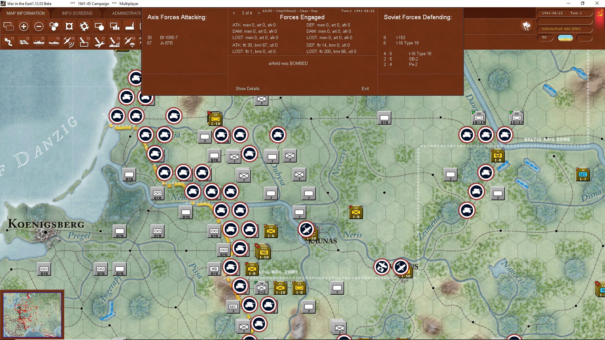
Task: Click the minimap thumbnail
Action: click(x=32, y=314)
